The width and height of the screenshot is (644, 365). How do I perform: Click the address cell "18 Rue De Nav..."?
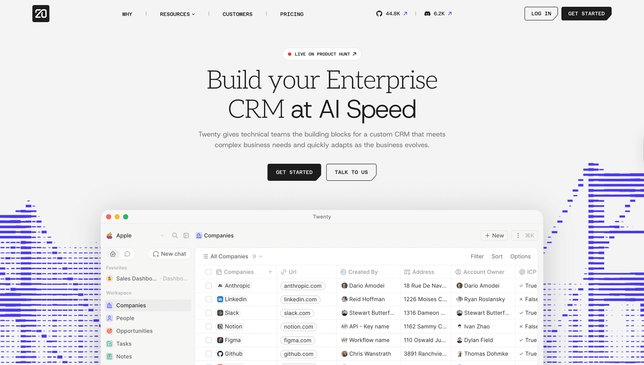click(425, 286)
